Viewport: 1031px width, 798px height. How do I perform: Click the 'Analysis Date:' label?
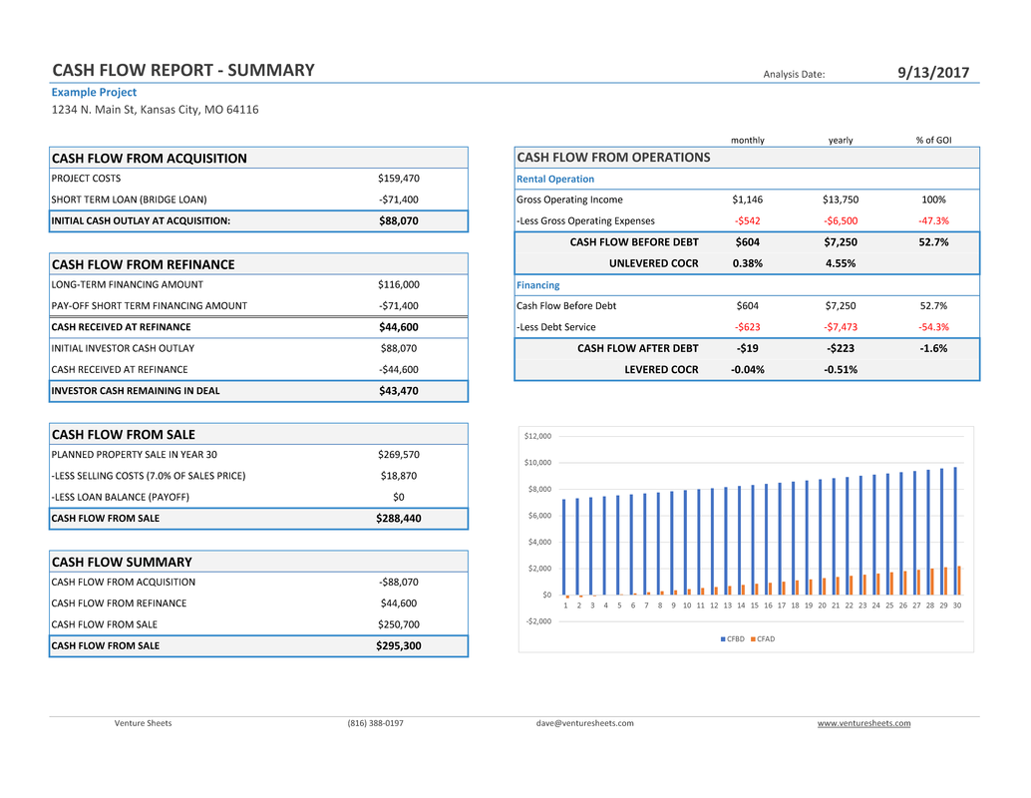tap(794, 75)
